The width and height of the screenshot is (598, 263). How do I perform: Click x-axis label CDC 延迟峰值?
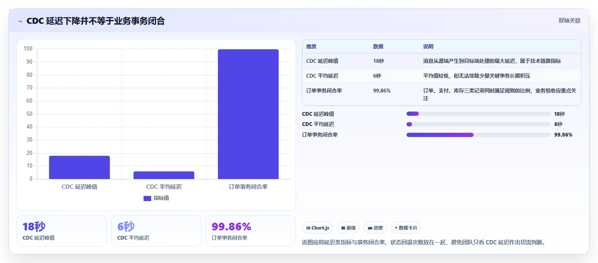[79, 187]
